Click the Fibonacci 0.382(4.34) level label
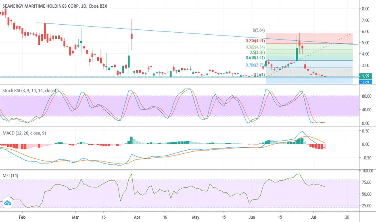The width and height of the screenshot is (376, 222). [x=255, y=47]
